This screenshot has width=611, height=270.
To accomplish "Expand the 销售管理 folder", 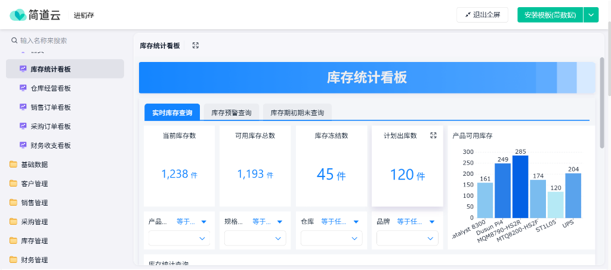I will (x=65, y=202).
